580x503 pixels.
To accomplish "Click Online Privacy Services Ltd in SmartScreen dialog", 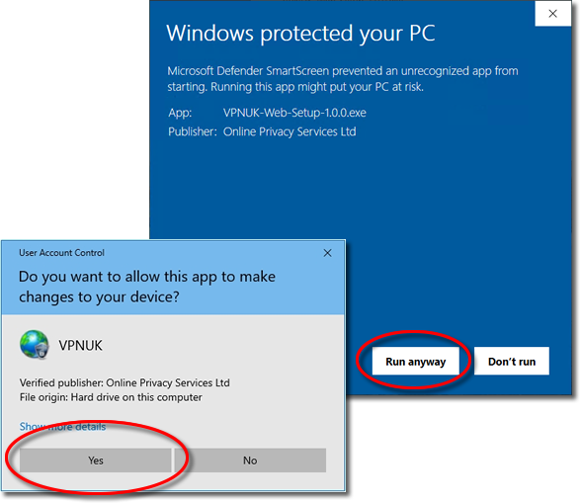I will point(290,131).
